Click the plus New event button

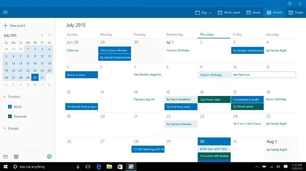14,26
